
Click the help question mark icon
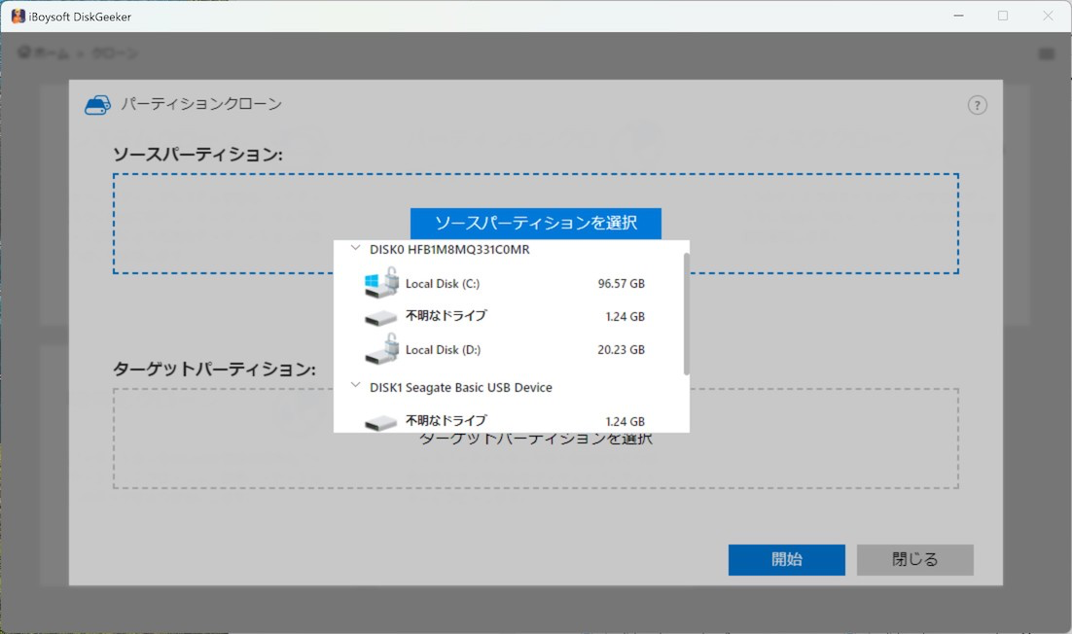pos(977,105)
